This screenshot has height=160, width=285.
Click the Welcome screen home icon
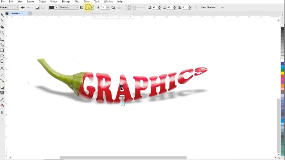click(x=7, y=13)
